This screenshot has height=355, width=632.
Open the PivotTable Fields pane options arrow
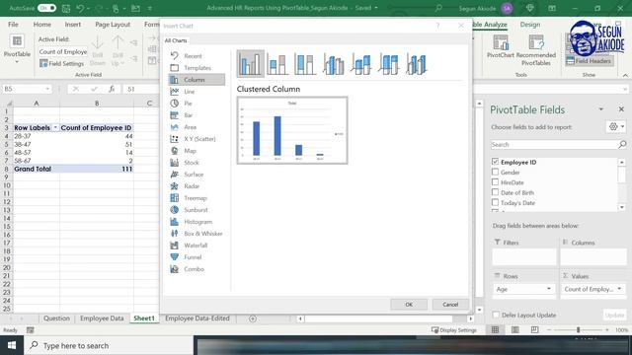click(601, 109)
